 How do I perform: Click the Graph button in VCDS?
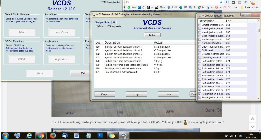point(105,94)
